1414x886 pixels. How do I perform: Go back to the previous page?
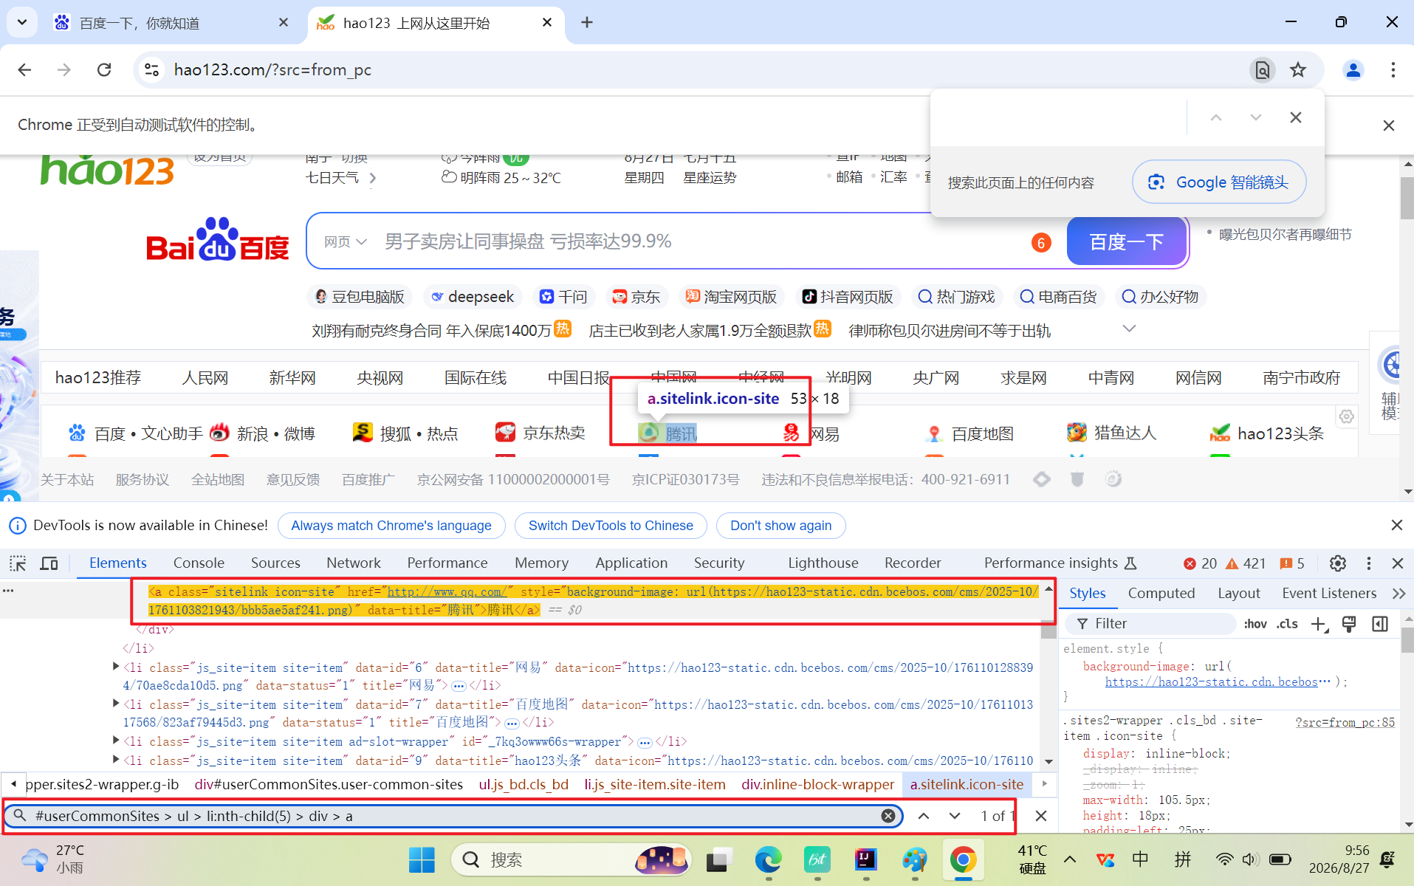point(24,69)
